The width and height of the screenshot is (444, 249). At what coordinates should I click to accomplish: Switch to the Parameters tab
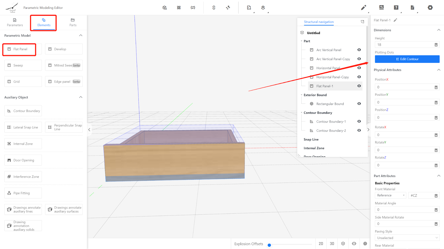[x=15, y=22]
